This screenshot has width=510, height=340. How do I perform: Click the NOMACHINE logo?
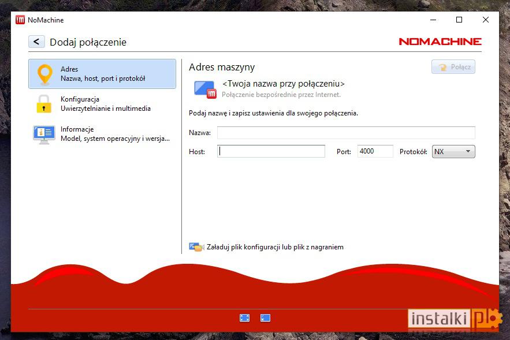pyautogui.click(x=440, y=42)
